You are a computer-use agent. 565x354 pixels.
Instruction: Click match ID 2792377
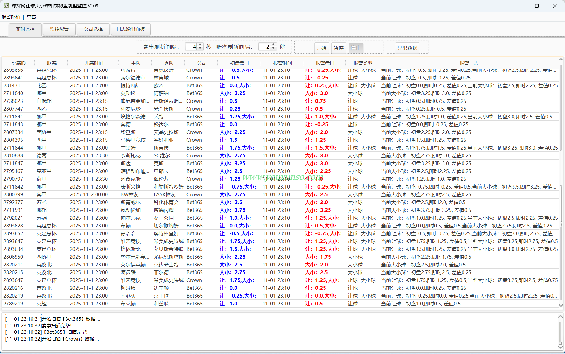(x=13, y=203)
